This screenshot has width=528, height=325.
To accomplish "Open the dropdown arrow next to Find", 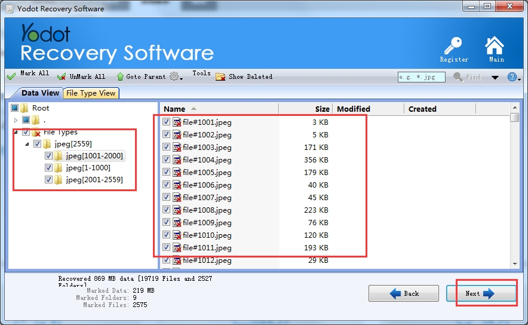I will (495, 78).
